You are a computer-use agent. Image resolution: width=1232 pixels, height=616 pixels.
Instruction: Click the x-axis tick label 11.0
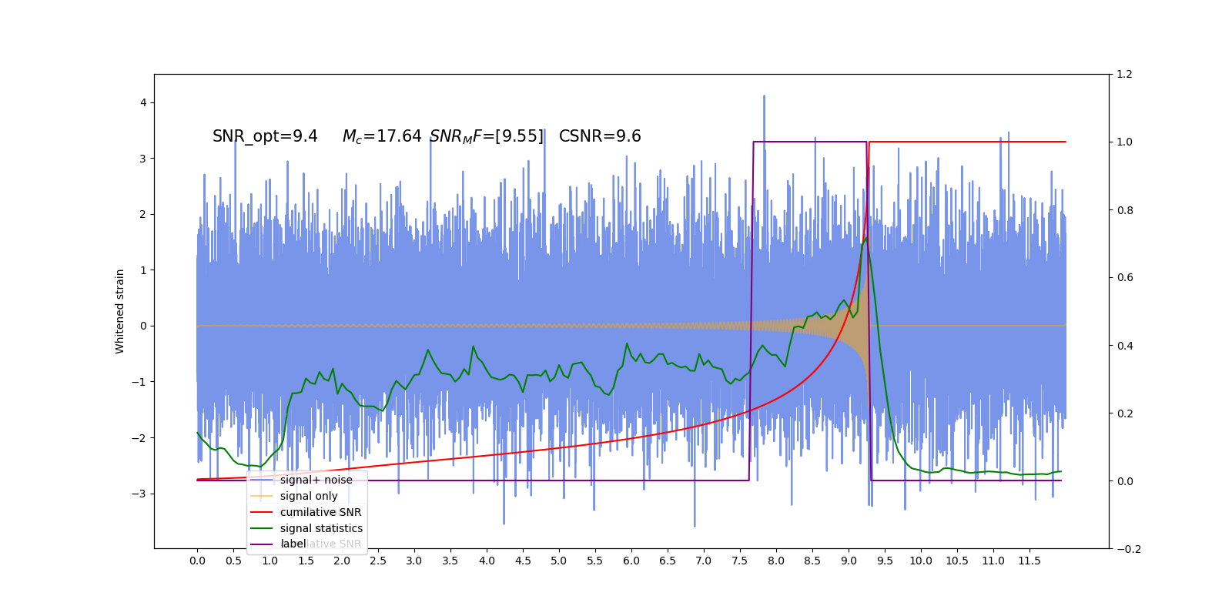click(993, 561)
